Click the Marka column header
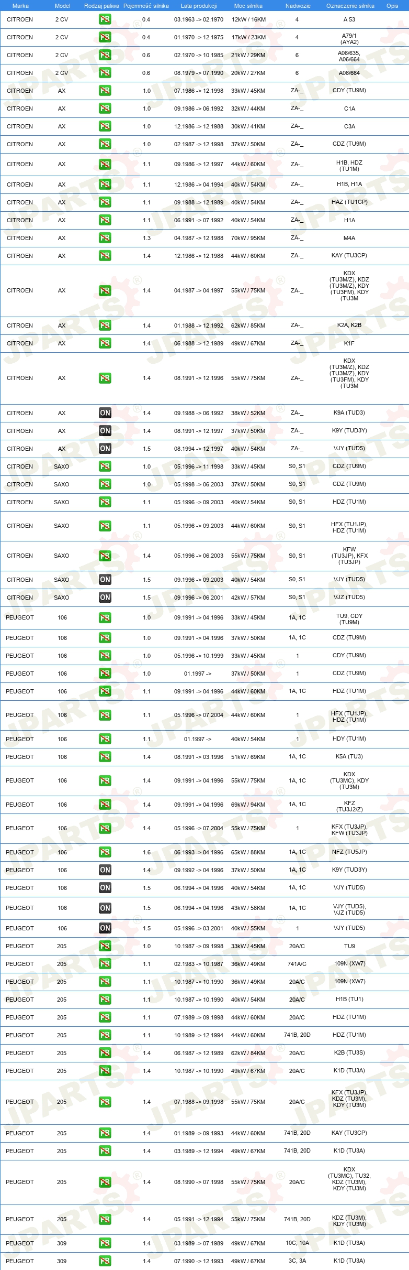409x1270 pixels. click(20, 6)
